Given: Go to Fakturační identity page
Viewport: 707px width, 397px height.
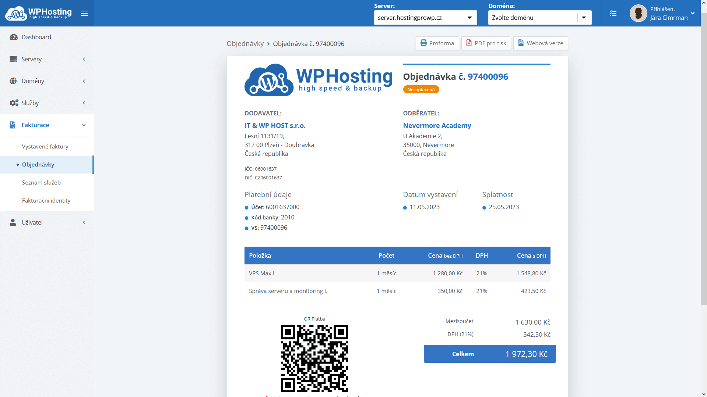Looking at the screenshot, I should point(46,200).
